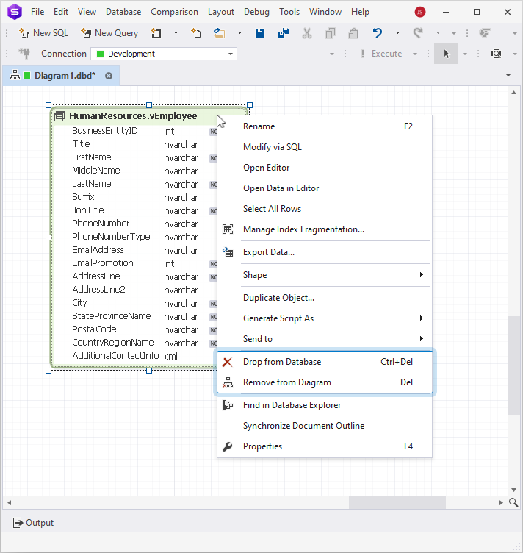The width and height of the screenshot is (523, 553).
Task: Choose Export Data from the menu
Action: click(325, 252)
